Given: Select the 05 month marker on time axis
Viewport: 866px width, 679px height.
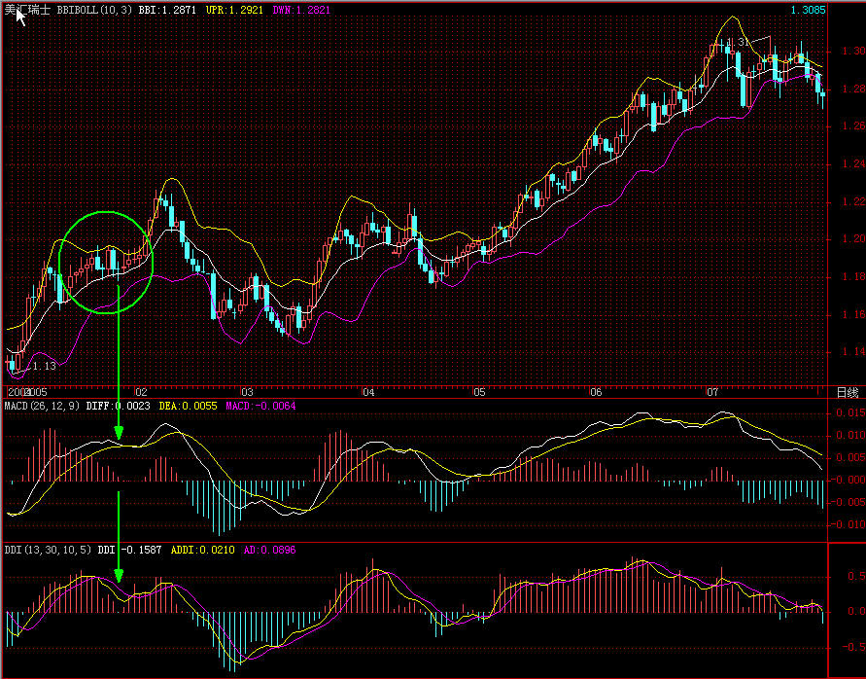Looking at the screenshot, I should pos(479,392).
